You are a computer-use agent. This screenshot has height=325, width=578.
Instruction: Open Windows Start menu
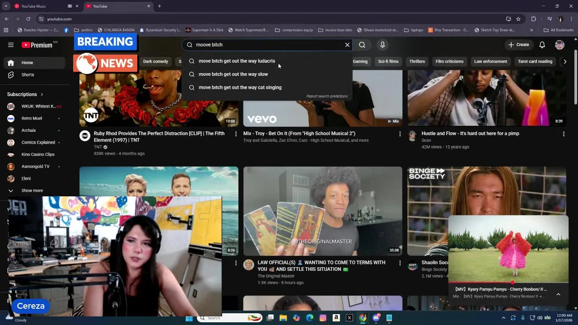tap(189, 318)
